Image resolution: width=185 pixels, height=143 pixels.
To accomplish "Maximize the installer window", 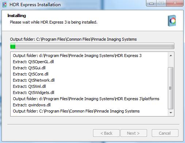I will coord(161,3).
